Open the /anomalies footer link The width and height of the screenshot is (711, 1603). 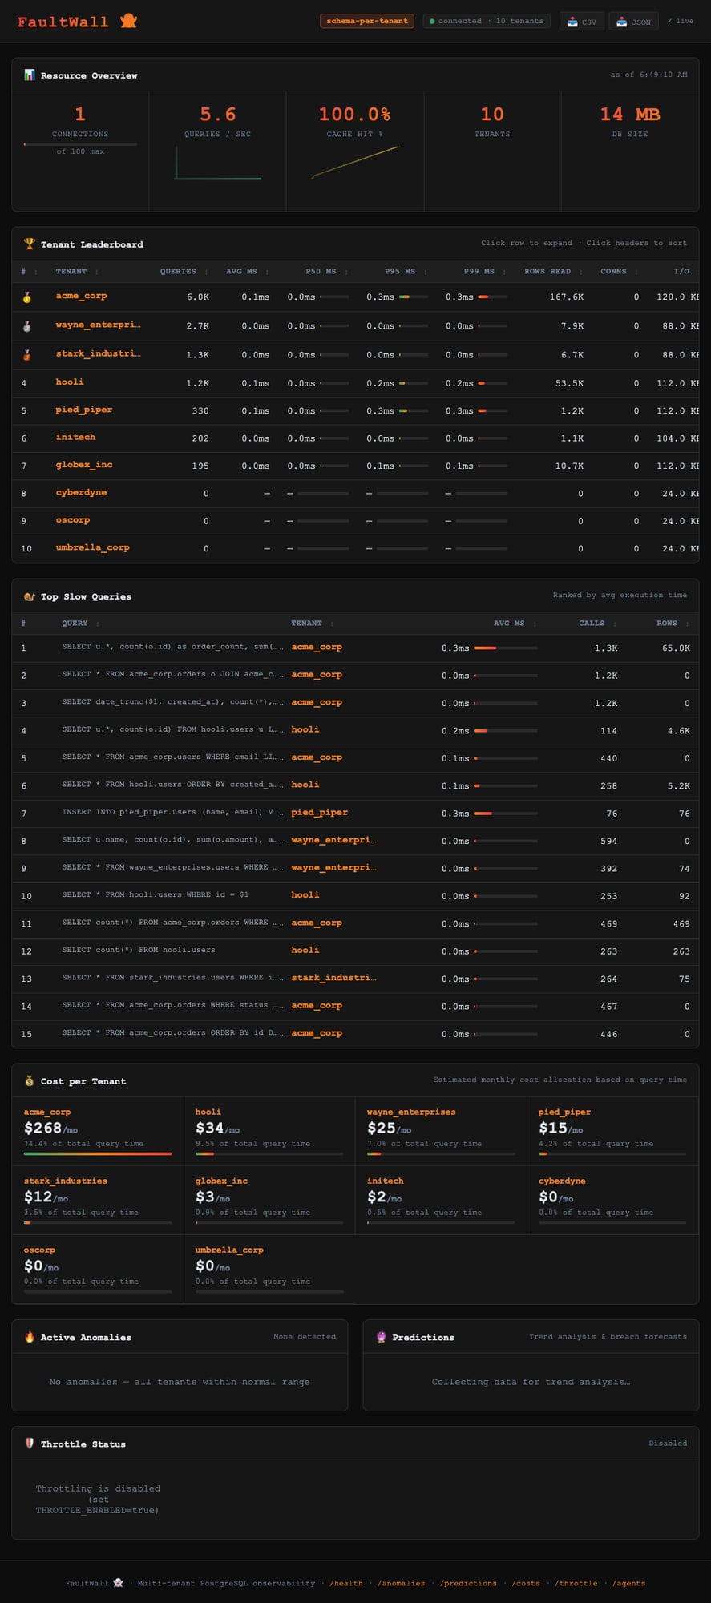click(401, 1583)
